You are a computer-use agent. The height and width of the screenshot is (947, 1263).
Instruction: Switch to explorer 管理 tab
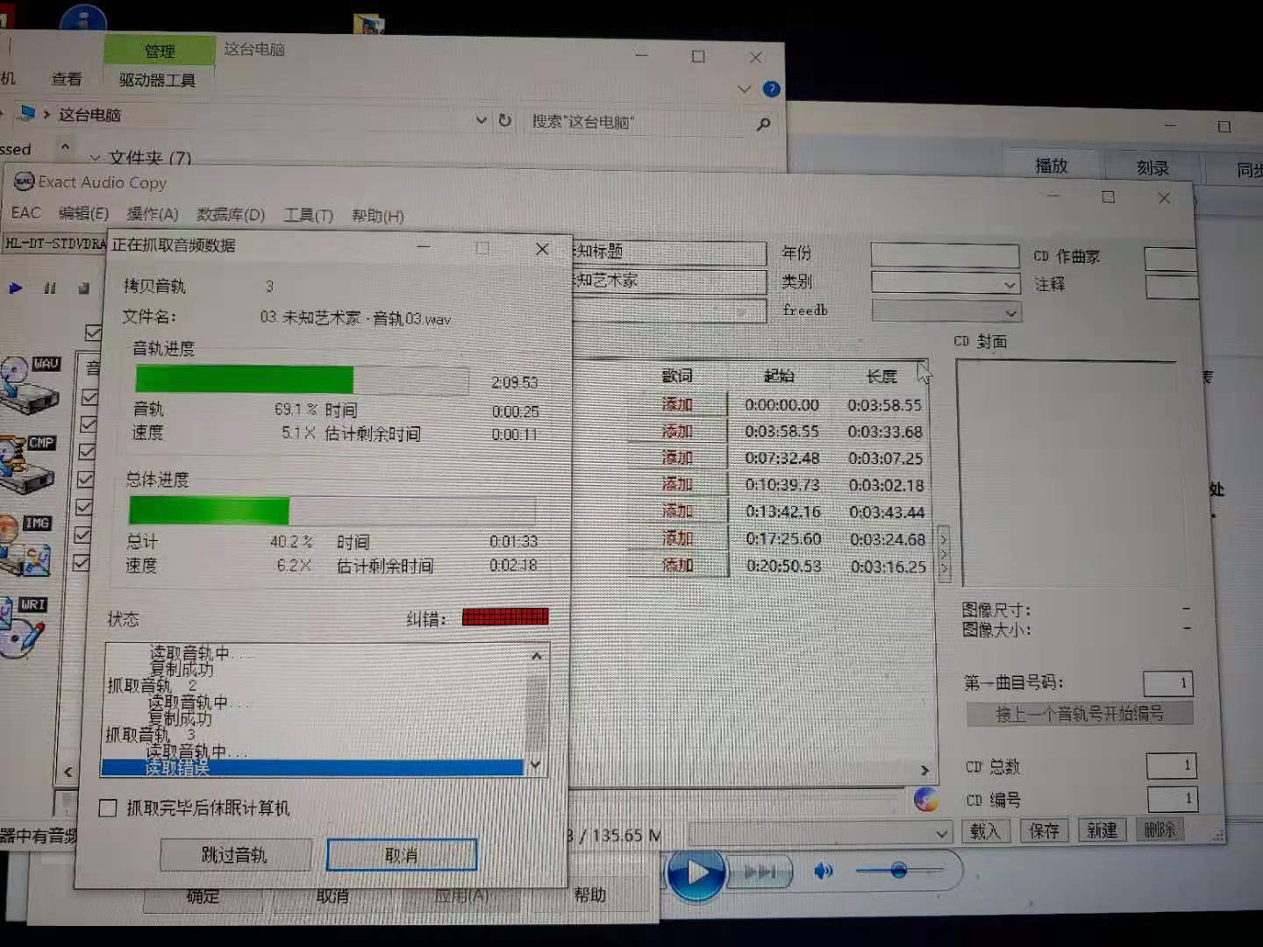pyautogui.click(x=160, y=51)
